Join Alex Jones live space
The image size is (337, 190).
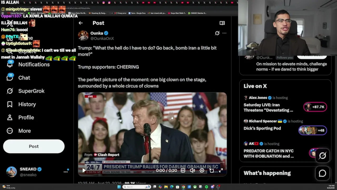click(268, 107)
